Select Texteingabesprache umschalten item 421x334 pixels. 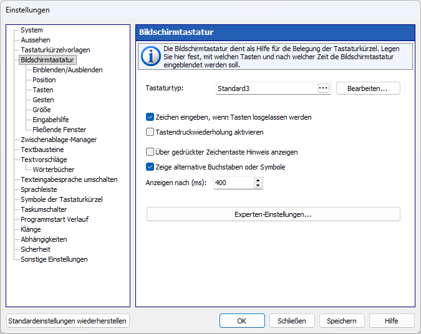69,179
